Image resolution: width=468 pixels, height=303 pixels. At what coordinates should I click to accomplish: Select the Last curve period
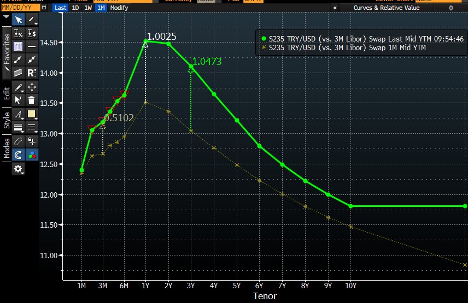[60, 8]
